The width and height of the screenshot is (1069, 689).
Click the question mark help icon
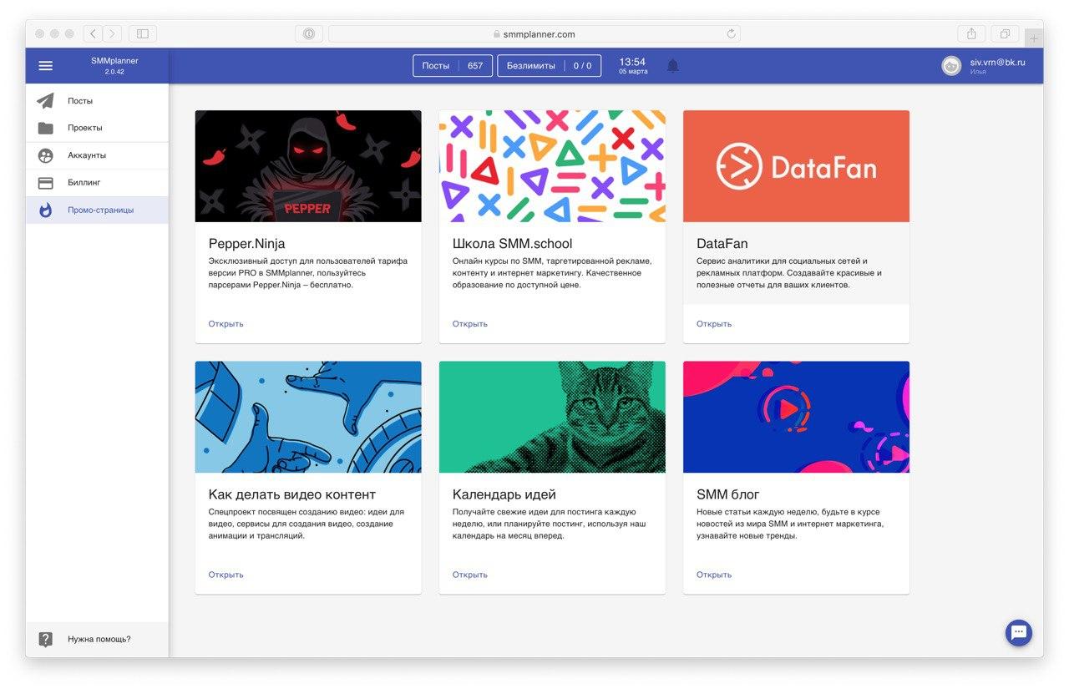coord(46,640)
